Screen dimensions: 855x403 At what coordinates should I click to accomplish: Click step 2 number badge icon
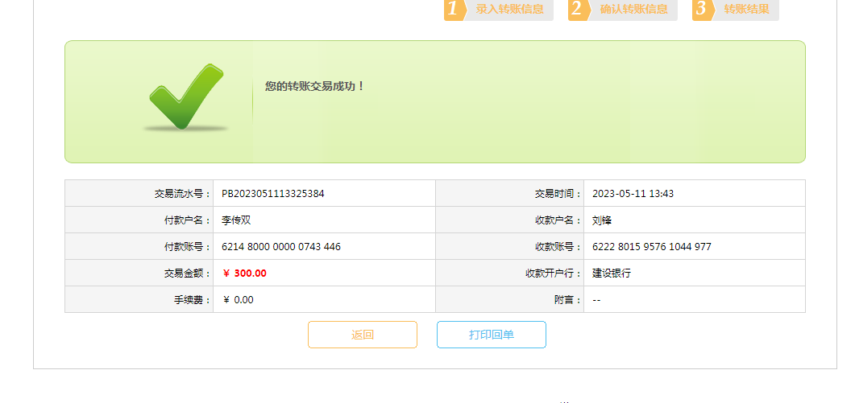point(577,10)
